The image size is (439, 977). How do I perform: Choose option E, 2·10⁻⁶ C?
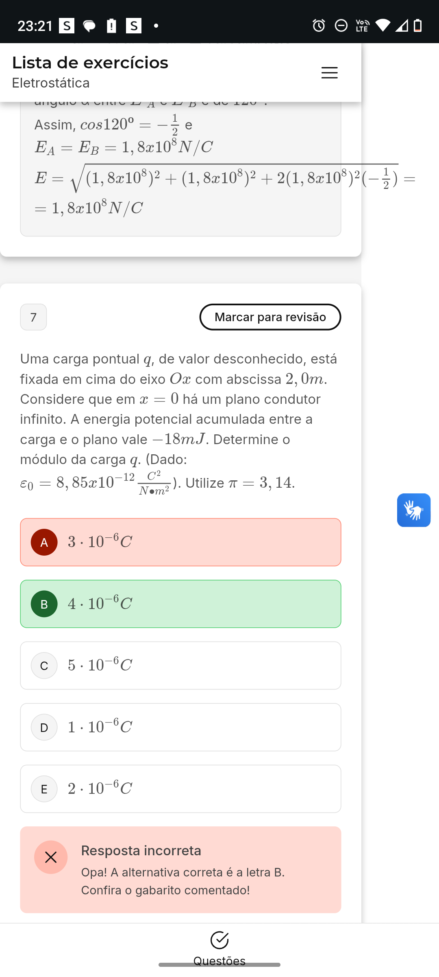(180, 789)
